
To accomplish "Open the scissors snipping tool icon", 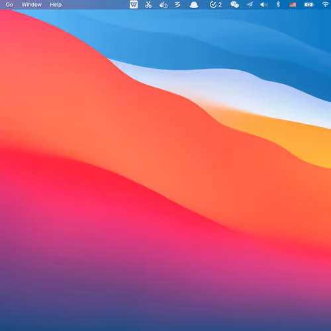I will 148,5.
